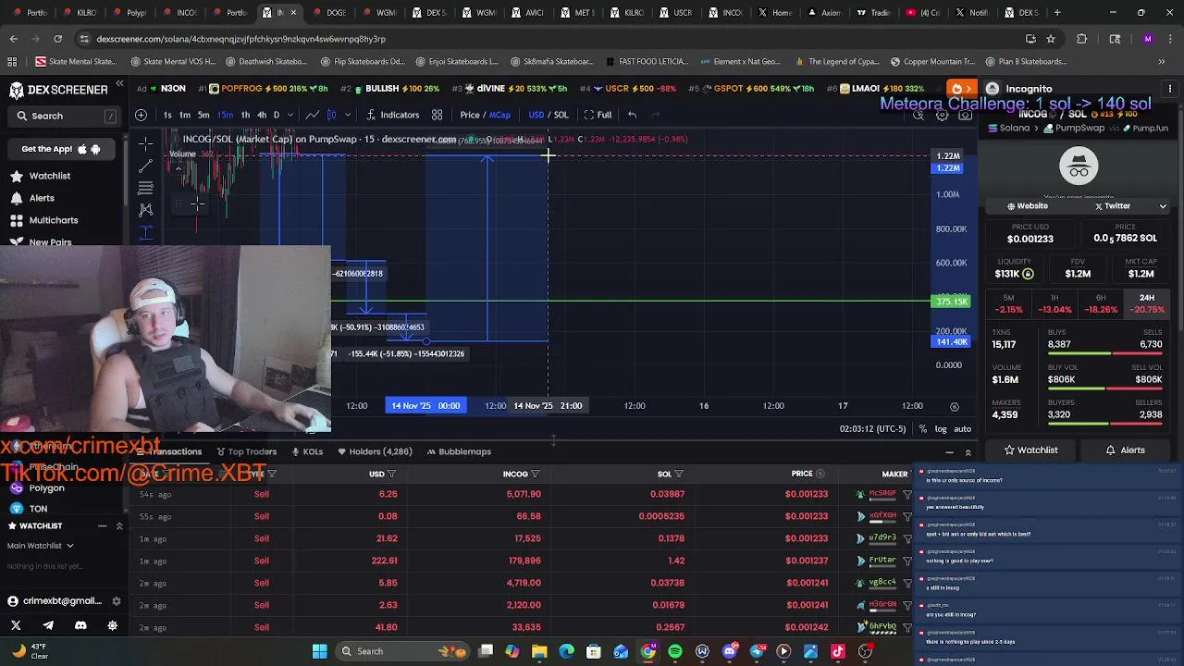Screen dimensions: 1184x666
Task: Expand chart style dropdown arrow
Action: pos(348,115)
